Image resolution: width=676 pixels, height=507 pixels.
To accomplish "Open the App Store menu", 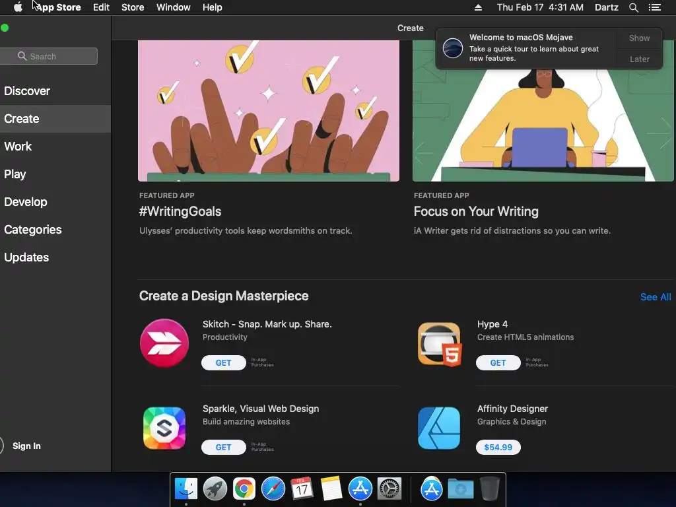I will pyautogui.click(x=58, y=7).
